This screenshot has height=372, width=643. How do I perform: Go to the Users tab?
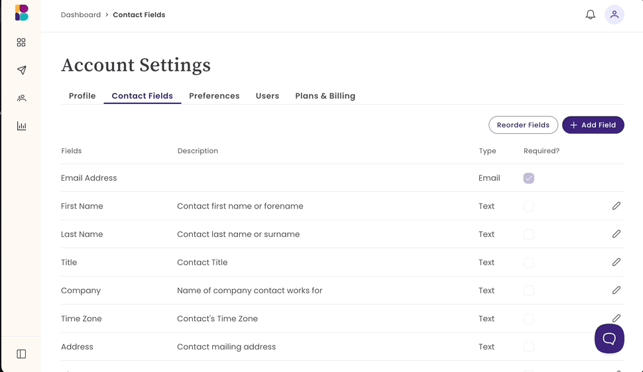(267, 96)
